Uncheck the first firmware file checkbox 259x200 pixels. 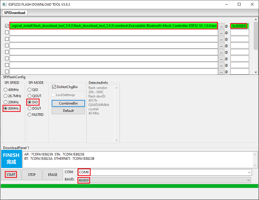coord(7,26)
